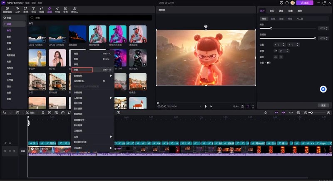Click the purple grid icon in player controls
The width and height of the screenshot is (333, 181).
pyautogui.click(x=248, y=107)
